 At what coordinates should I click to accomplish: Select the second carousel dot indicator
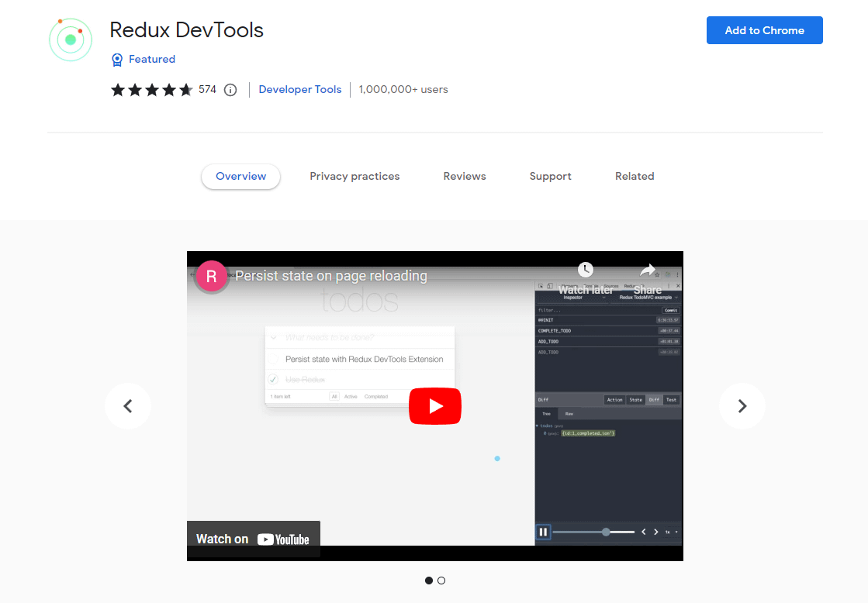[441, 581]
